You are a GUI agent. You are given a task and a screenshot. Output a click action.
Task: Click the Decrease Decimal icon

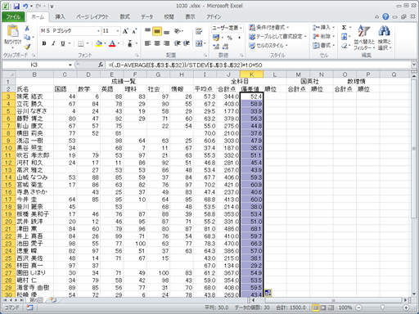pyautogui.click(x=225, y=47)
